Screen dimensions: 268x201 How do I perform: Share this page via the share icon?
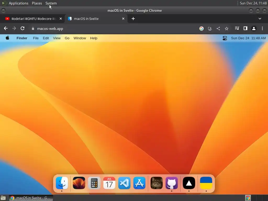click(x=218, y=29)
